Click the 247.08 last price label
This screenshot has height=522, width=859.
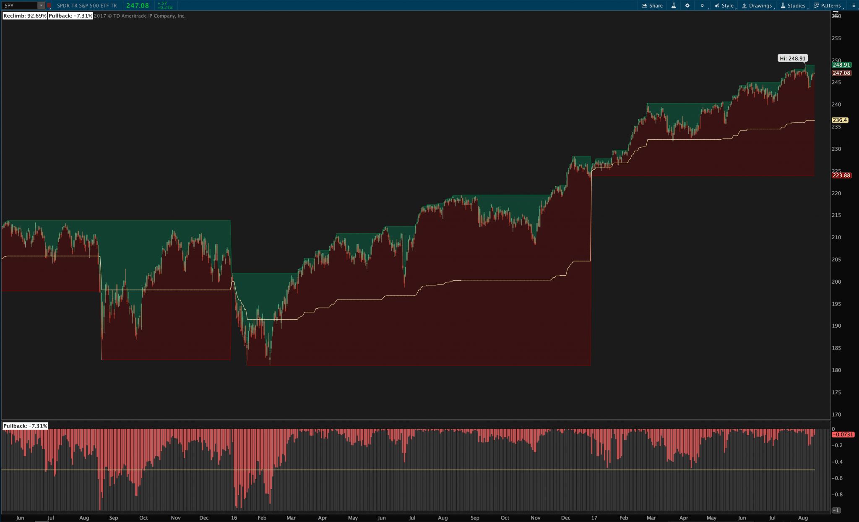click(841, 73)
